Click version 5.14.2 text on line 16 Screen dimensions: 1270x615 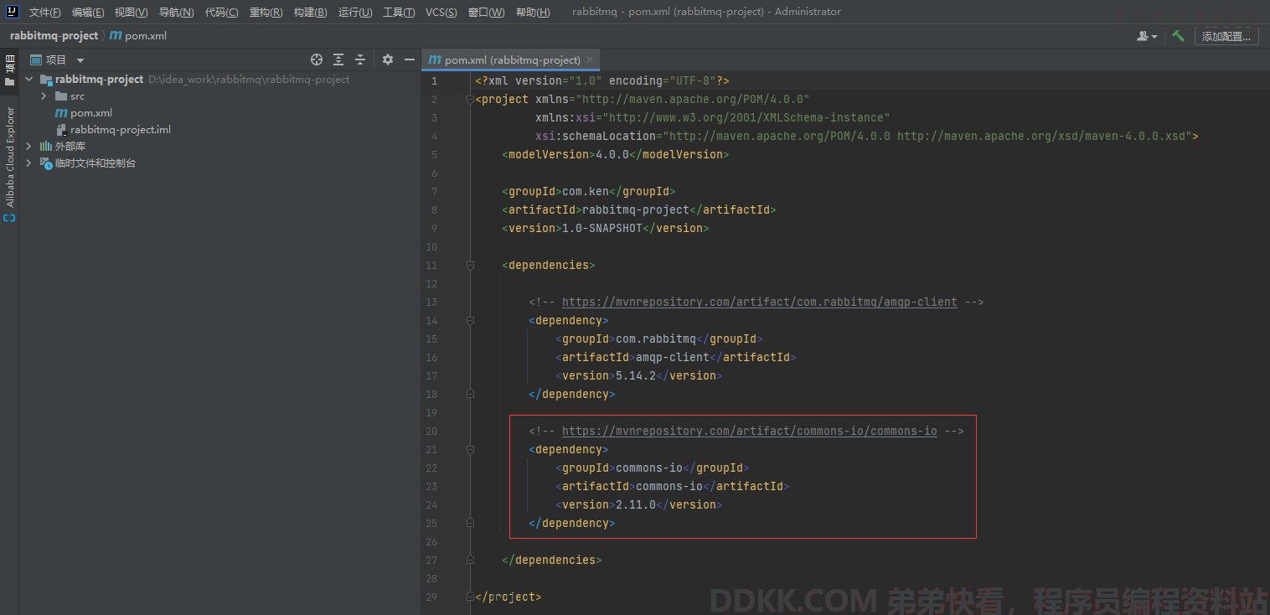[x=636, y=375]
